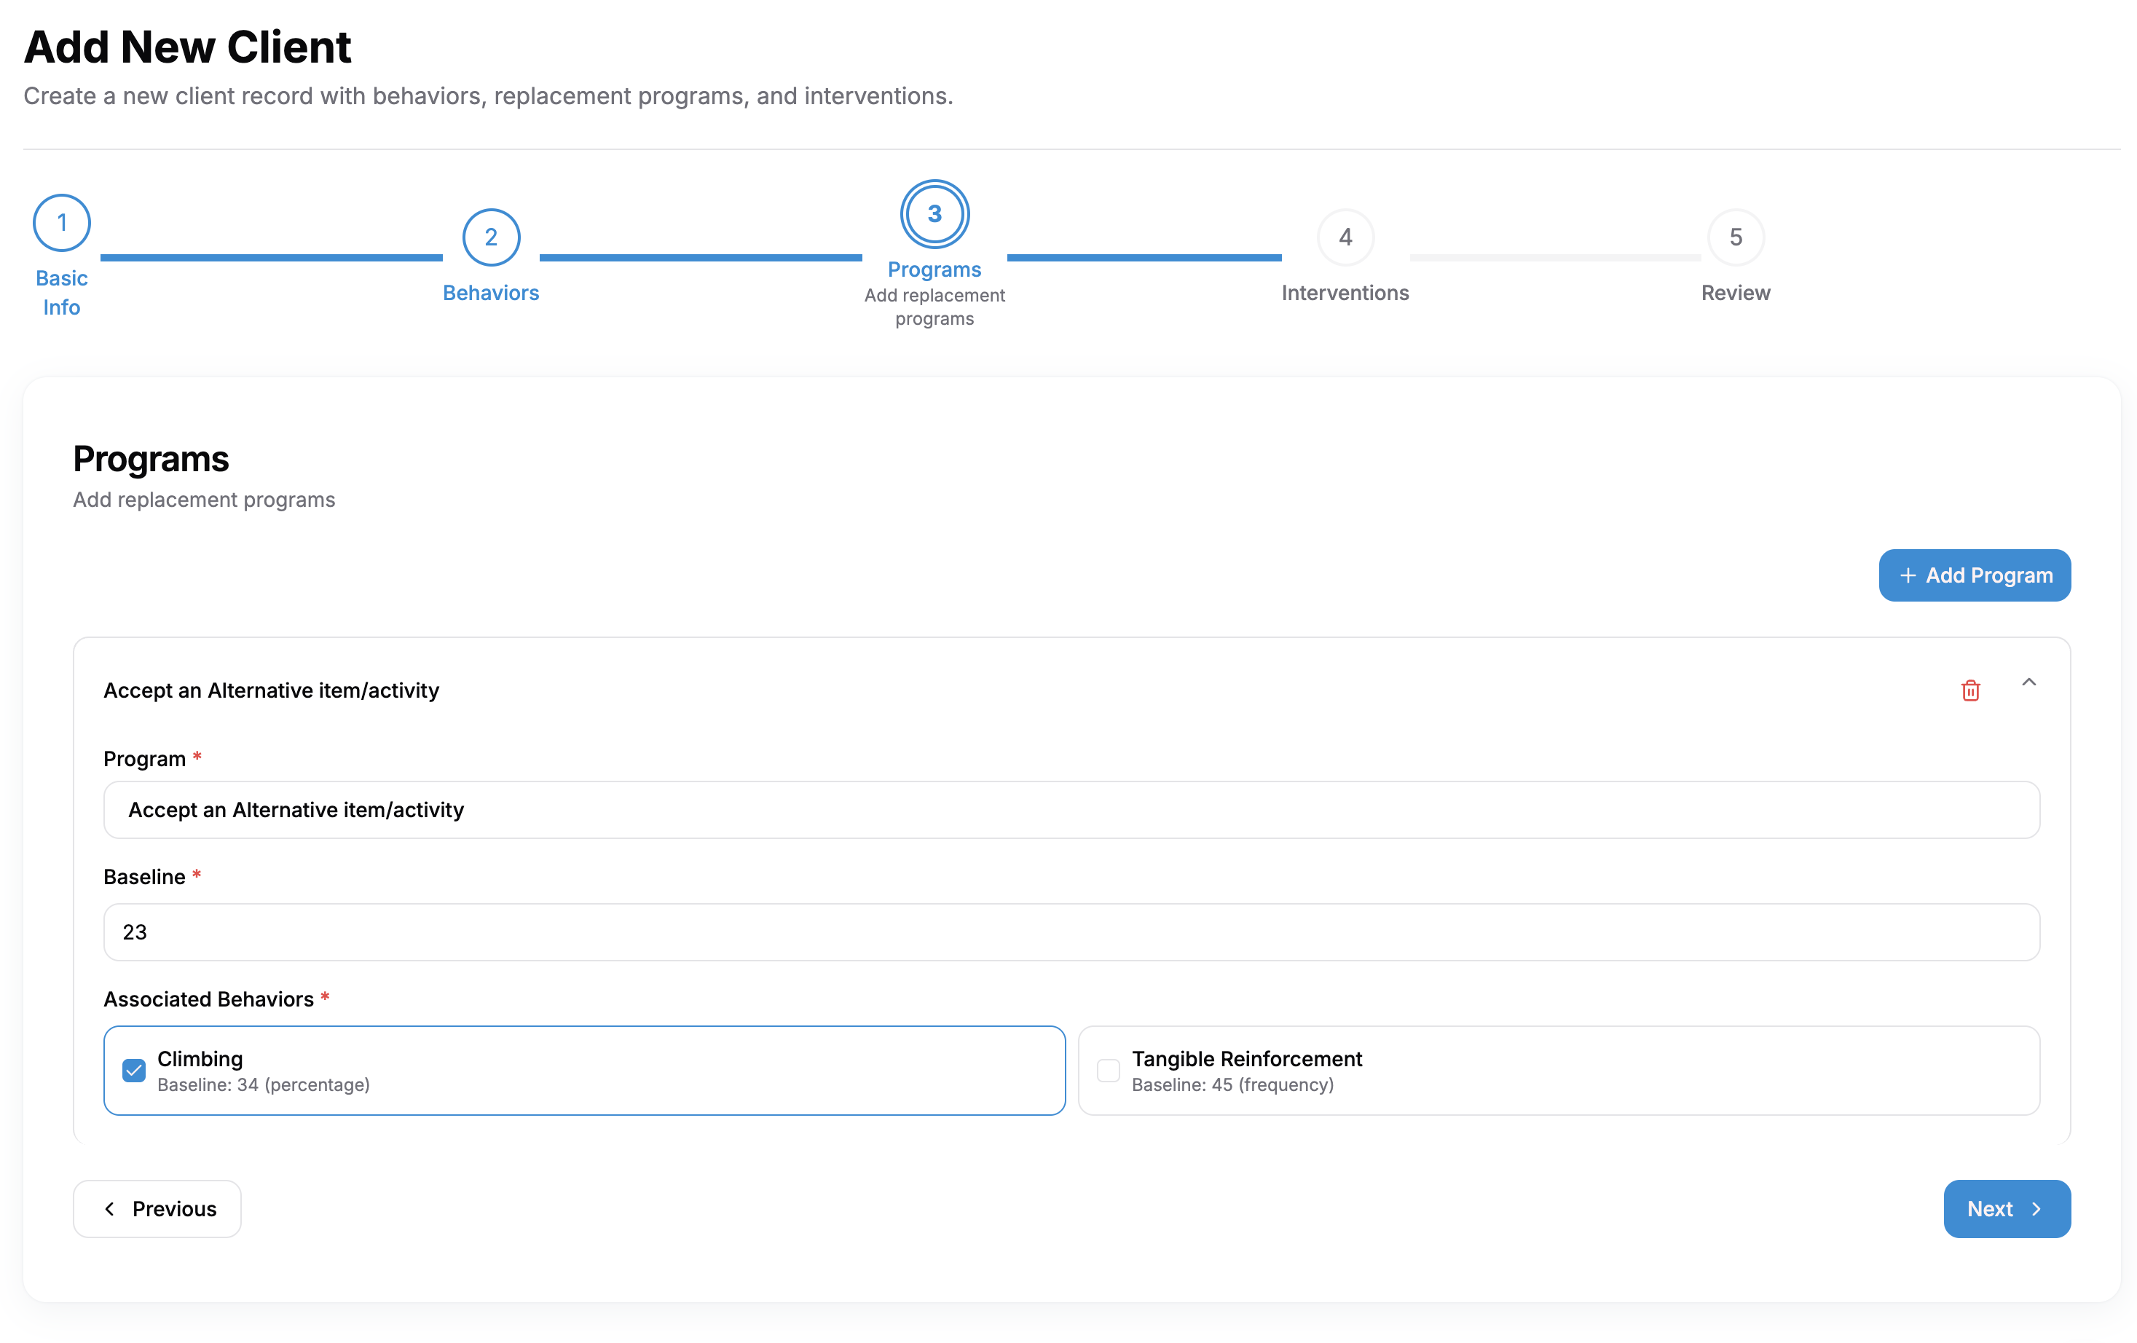The image size is (2137, 1343).
Task: Open the Program selection field
Action: (x=1071, y=810)
